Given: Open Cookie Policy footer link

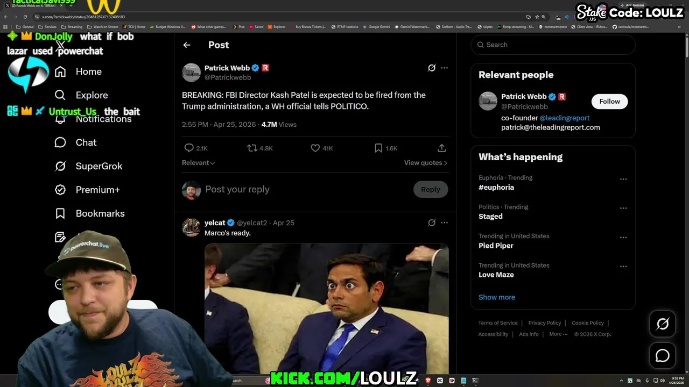Looking at the screenshot, I should point(587,323).
